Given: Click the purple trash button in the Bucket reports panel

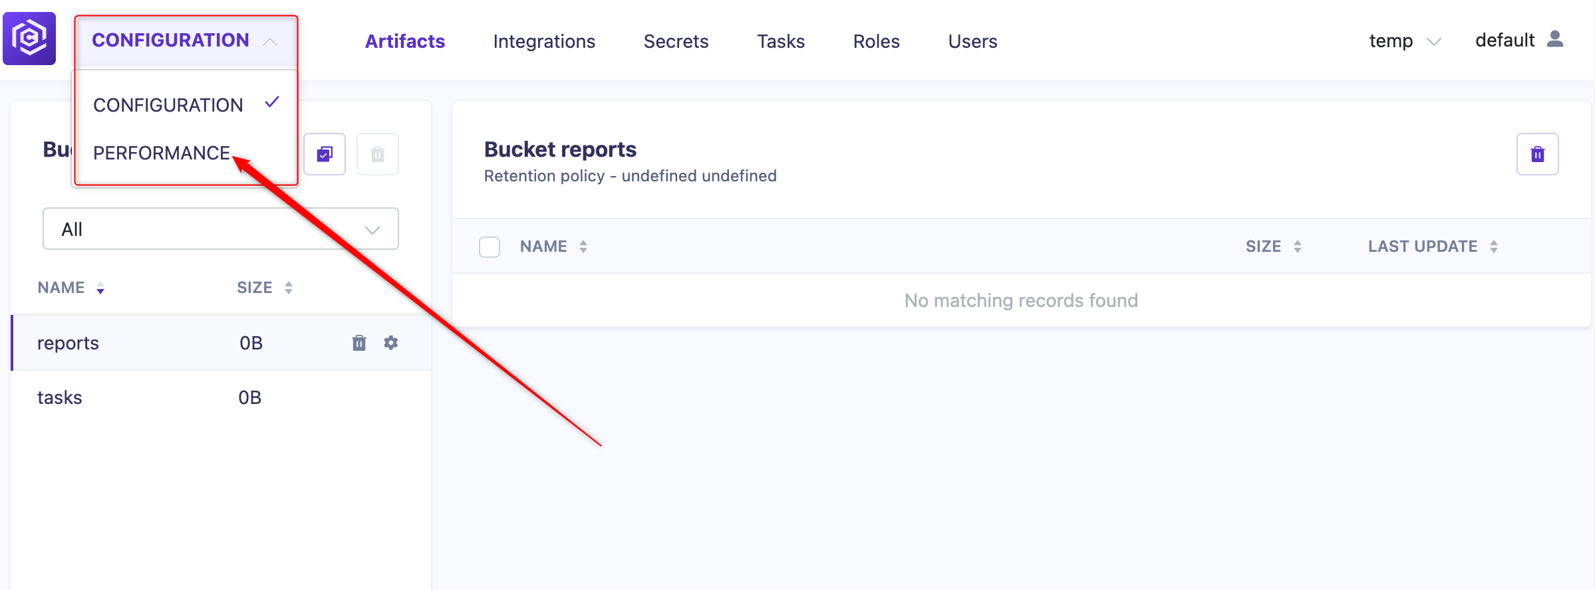Looking at the screenshot, I should tap(1537, 154).
